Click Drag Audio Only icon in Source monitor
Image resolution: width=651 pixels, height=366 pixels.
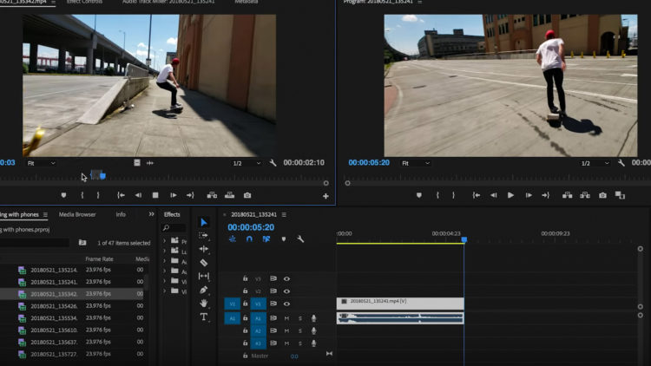(x=150, y=163)
